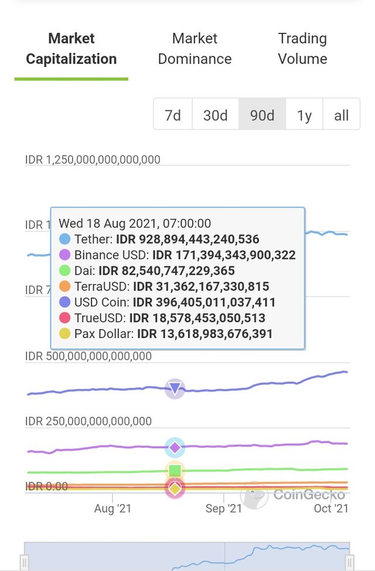Click the TerraUSD value IDR 31,362,167,330,815
This screenshot has width=375, height=571.
tap(201, 286)
